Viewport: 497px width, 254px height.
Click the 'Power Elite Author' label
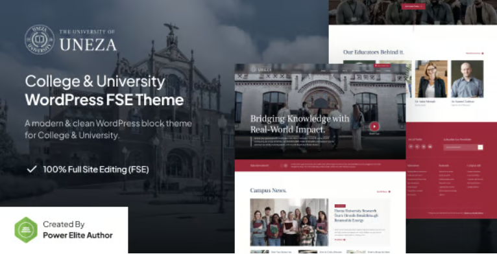pyautogui.click(x=78, y=235)
